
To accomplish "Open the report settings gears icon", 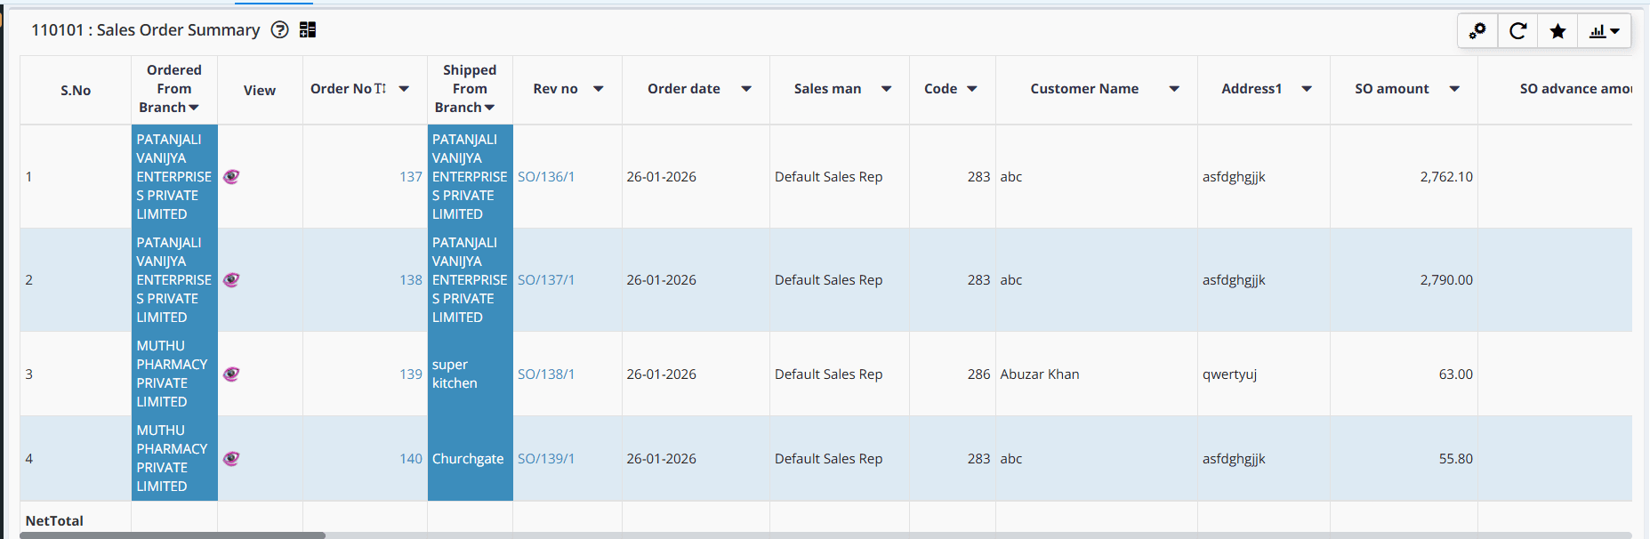I will tap(1477, 31).
